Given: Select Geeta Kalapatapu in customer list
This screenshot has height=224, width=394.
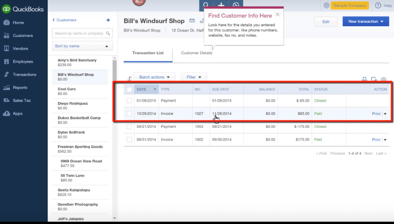Looking at the screenshot, I should 80,192.
